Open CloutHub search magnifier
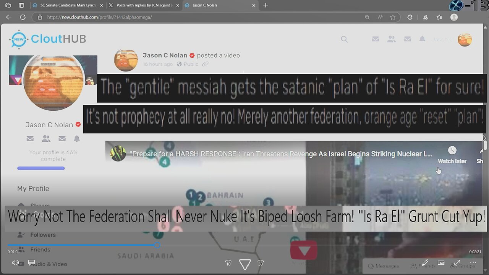489x275 pixels. [x=344, y=39]
